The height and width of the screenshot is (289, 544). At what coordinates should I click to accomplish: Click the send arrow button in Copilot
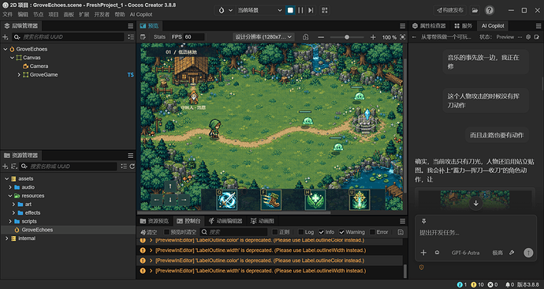(528, 253)
